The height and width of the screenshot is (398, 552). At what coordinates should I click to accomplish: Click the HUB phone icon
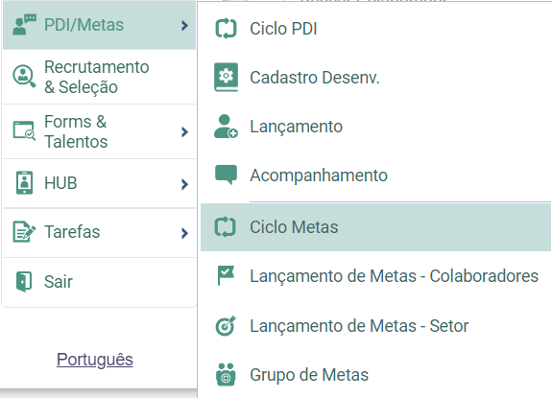(x=24, y=183)
